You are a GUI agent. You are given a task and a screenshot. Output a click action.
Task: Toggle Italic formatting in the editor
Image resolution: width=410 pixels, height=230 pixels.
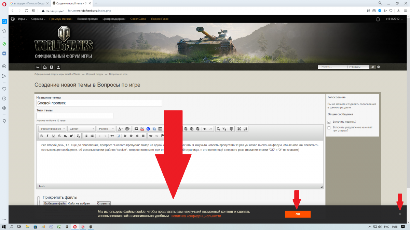point(47,136)
